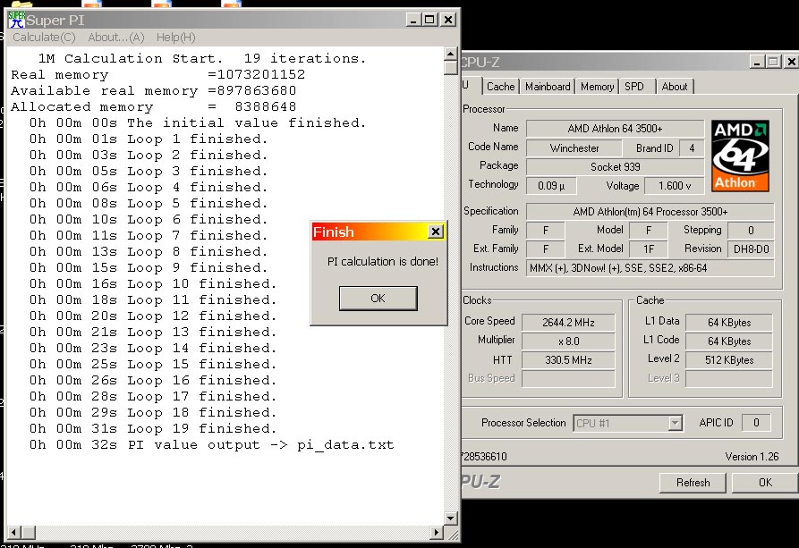The height and width of the screenshot is (548, 799).
Task: Click the 'Version 1.26' text in CPU-Z
Action: (x=752, y=456)
